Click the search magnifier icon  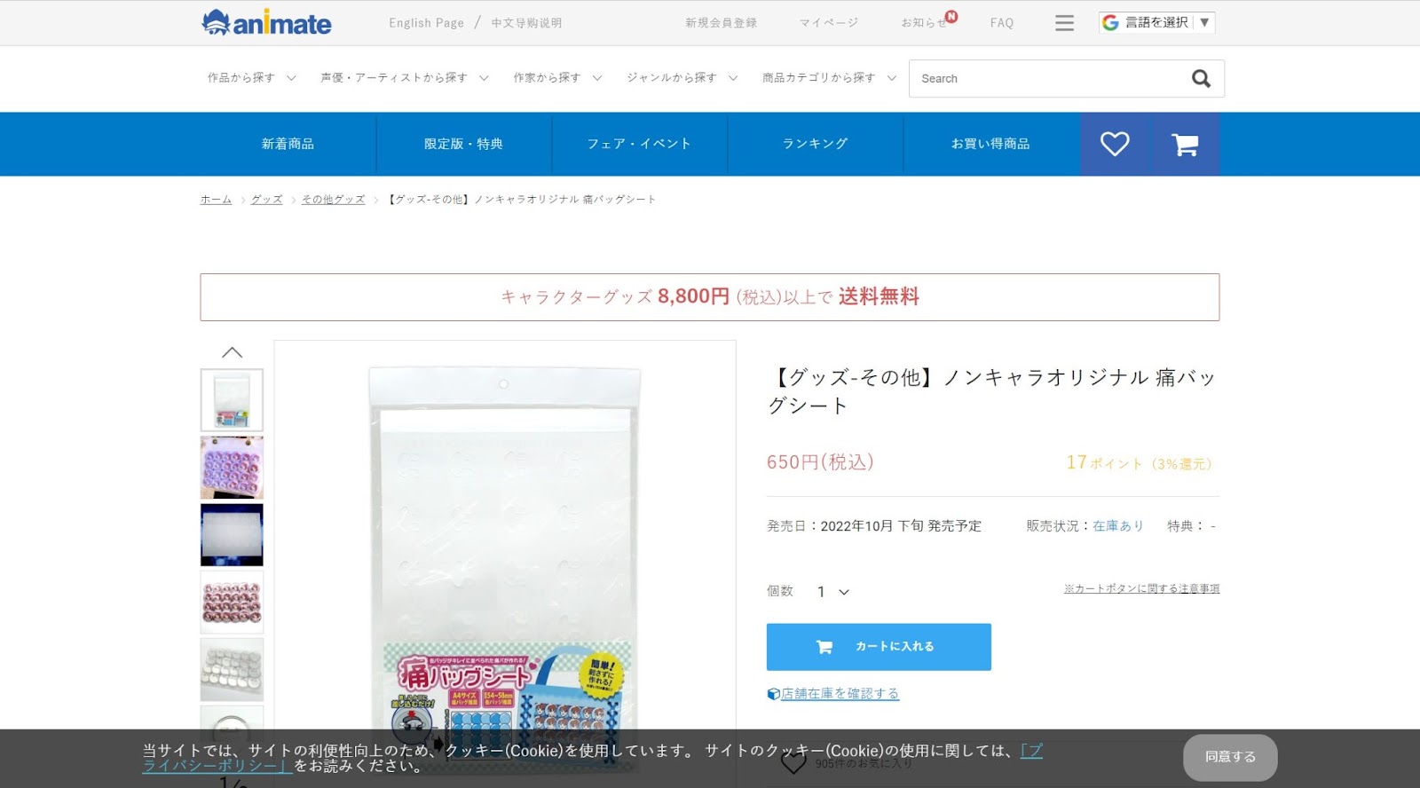click(x=1201, y=78)
